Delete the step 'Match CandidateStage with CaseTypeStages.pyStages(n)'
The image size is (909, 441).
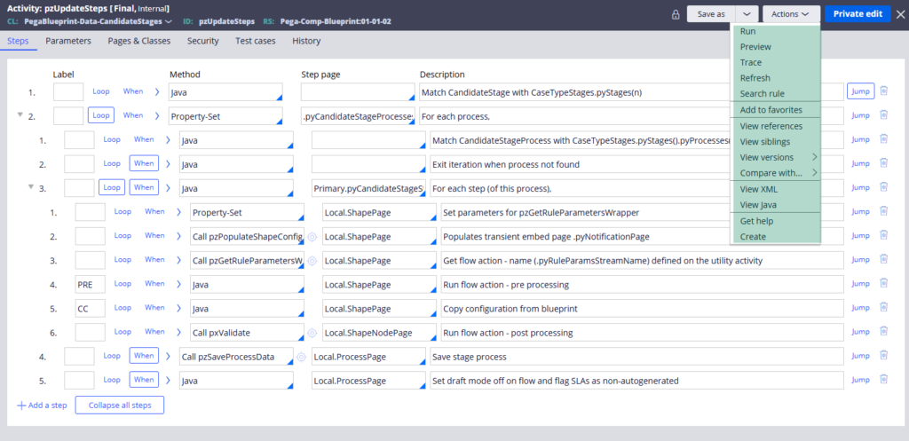tap(883, 91)
